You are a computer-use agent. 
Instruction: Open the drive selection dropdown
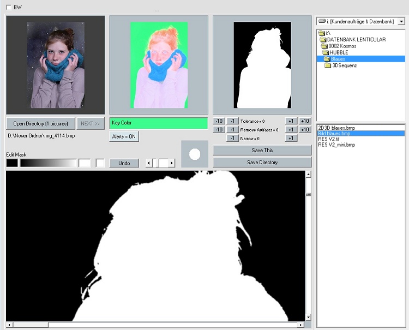pos(401,21)
